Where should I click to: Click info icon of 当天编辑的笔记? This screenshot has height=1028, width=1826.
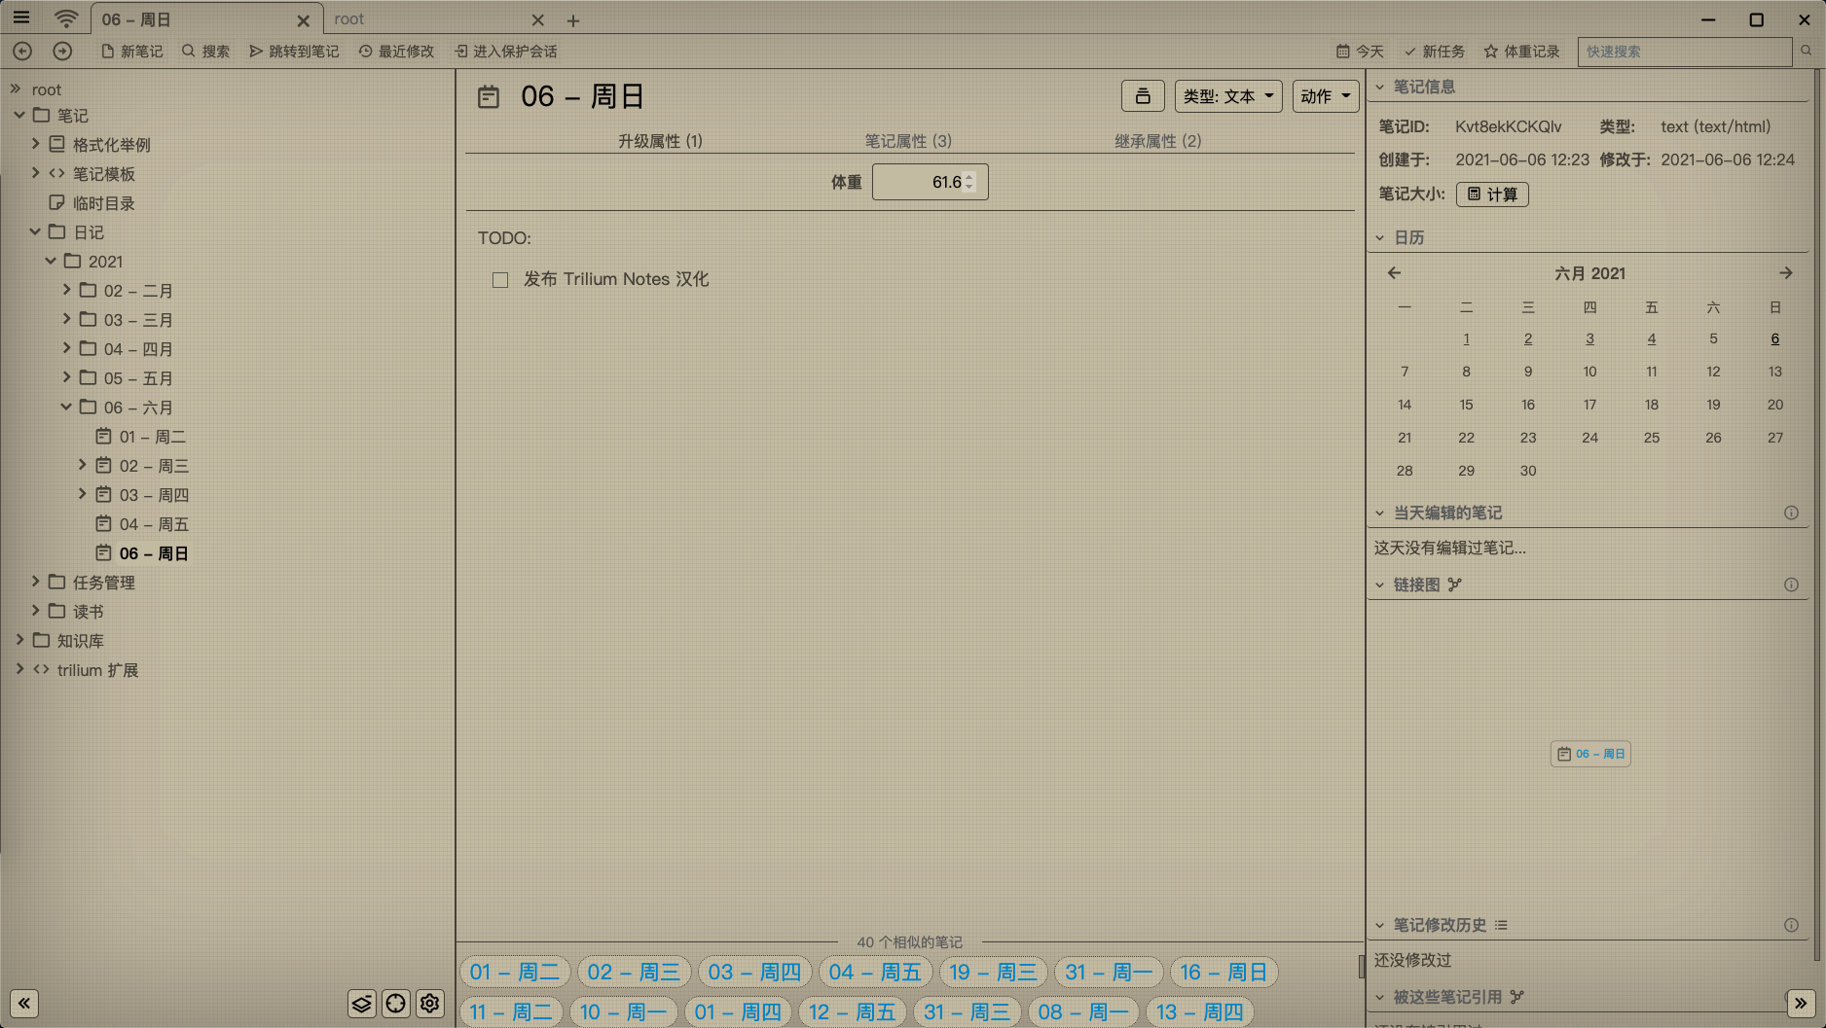point(1791,513)
